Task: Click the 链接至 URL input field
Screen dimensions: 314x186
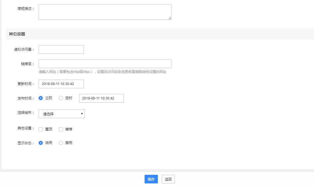Action: click(x=105, y=64)
